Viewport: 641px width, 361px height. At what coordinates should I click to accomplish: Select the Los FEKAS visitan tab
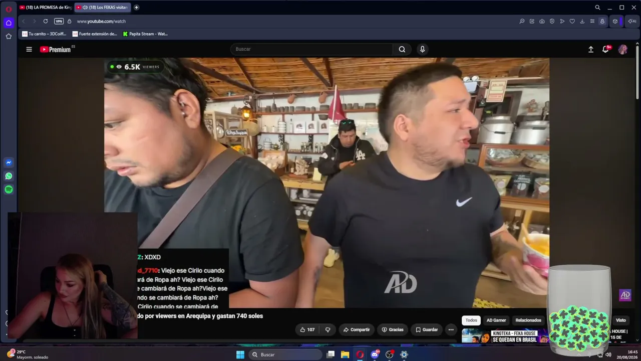[102, 8]
